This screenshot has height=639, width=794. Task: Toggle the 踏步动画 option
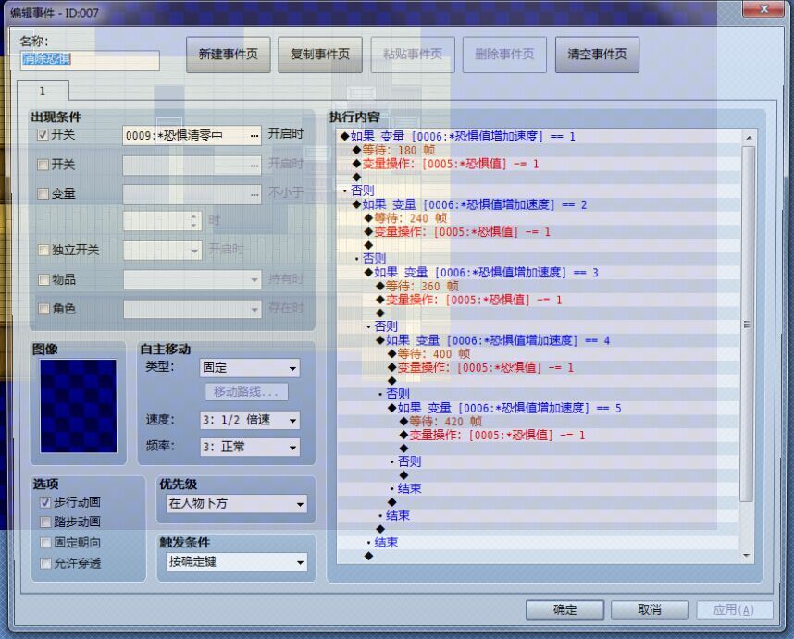45,522
